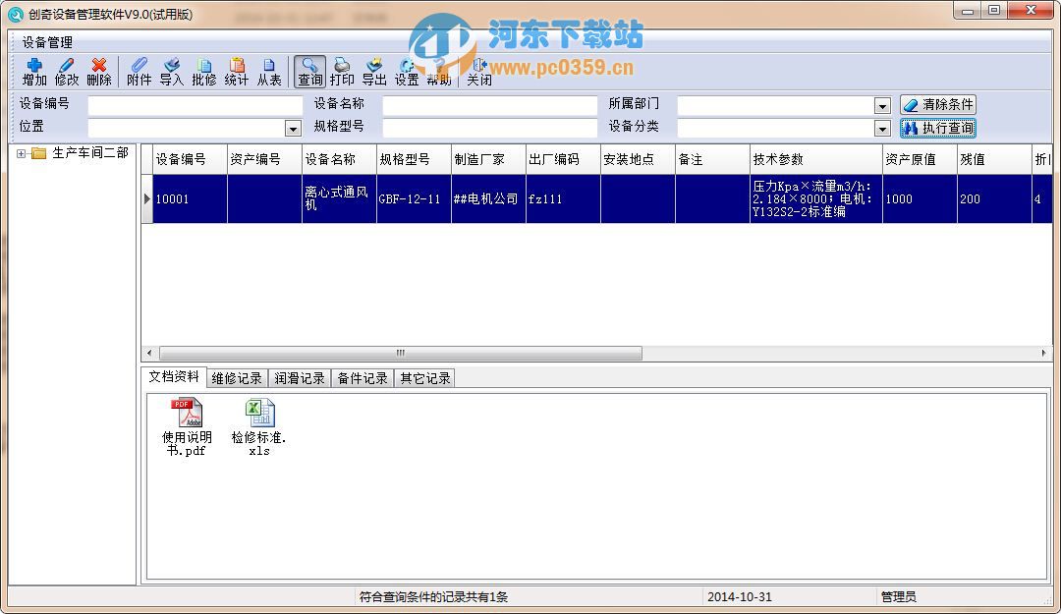
Task: Click the 删除 (Delete) red X icon
Action: click(99, 72)
